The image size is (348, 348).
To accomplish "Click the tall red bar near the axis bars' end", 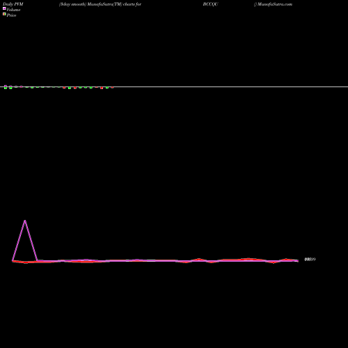I will [x=102, y=88].
